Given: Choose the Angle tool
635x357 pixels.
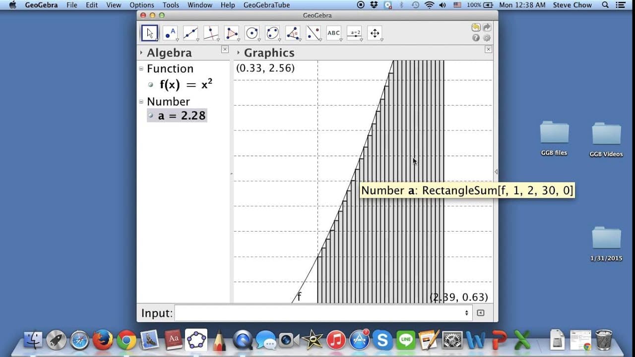Looking at the screenshot, I should click(293, 33).
